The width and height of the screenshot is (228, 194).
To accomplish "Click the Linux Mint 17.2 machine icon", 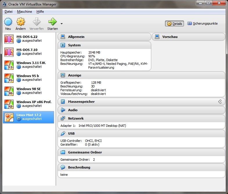I will (x=9, y=117).
